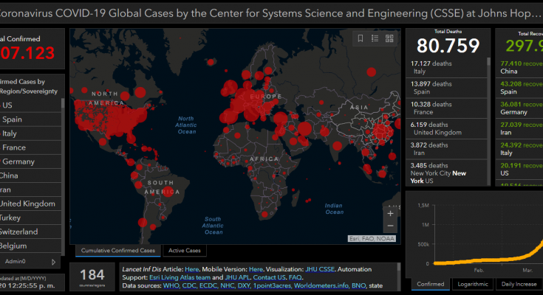Follow the Esri Living Atlas team link

point(180,277)
